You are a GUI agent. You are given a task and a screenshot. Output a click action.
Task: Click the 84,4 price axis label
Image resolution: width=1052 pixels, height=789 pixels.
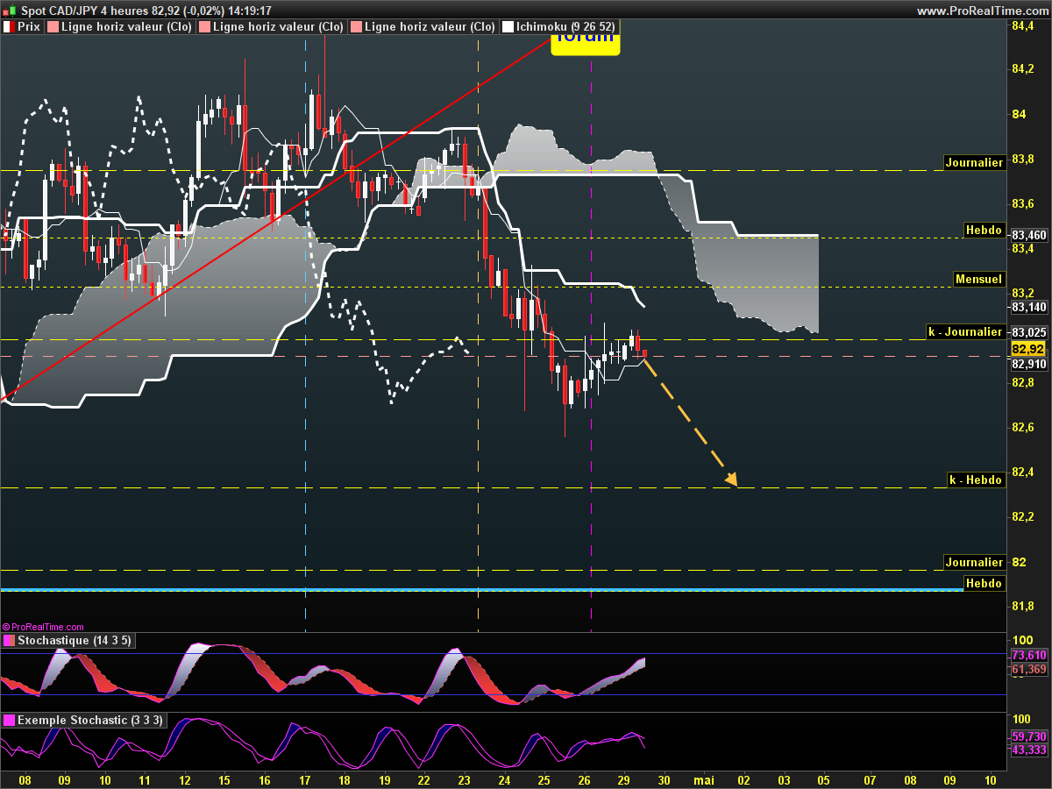(1021, 27)
